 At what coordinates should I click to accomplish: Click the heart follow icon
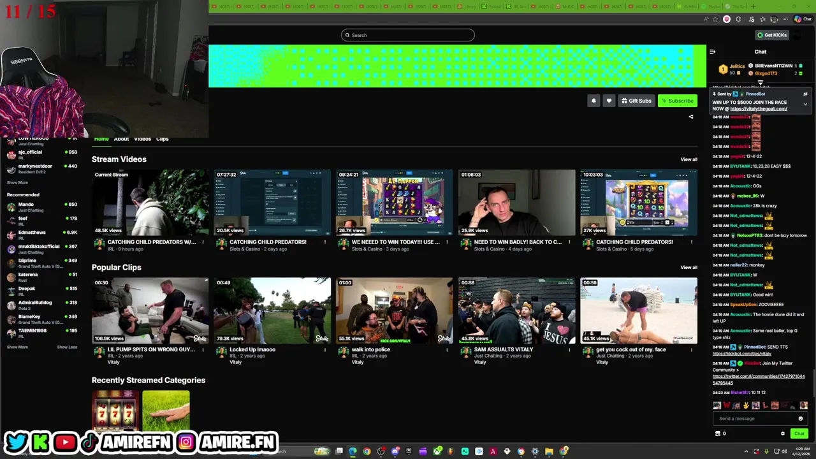click(609, 101)
